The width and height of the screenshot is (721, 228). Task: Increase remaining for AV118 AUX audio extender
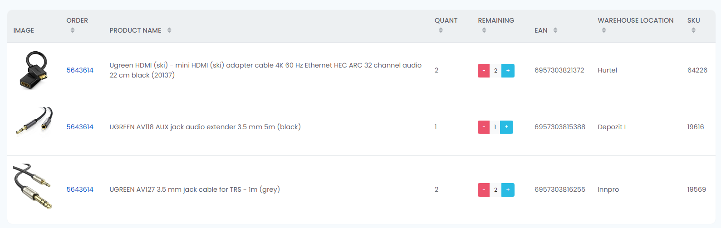click(506, 127)
